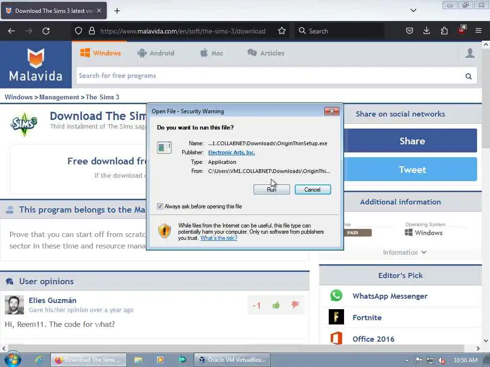This screenshot has width=490, height=367.
Task: Open the Firefox hamburger menu
Action: coord(479,31)
